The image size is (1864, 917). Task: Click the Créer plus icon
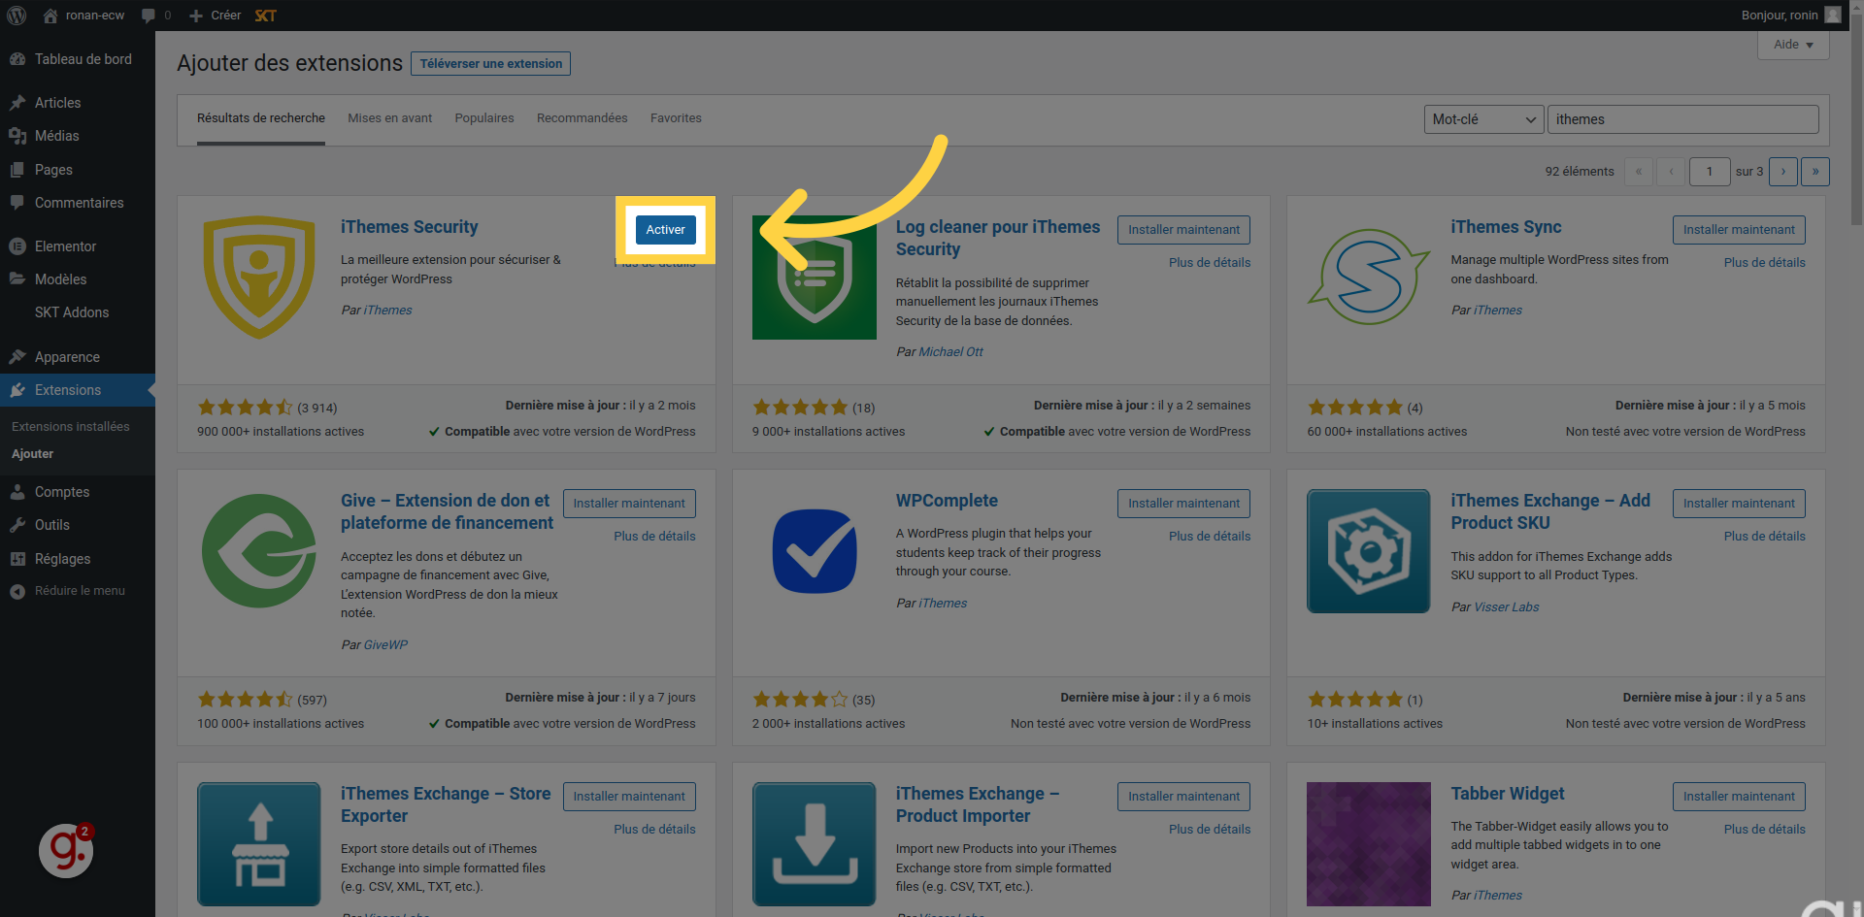(196, 16)
